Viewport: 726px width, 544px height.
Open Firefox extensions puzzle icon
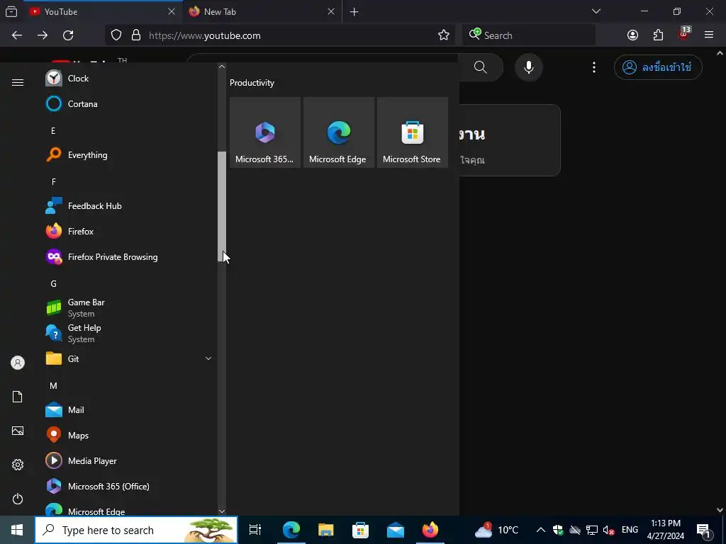point(658,35)
